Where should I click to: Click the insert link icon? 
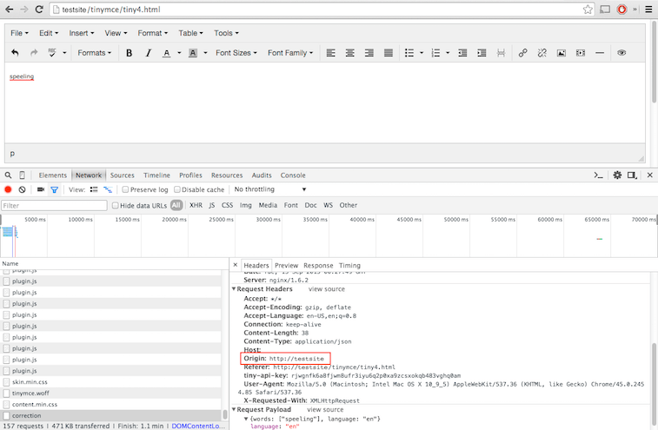(522, 53)
